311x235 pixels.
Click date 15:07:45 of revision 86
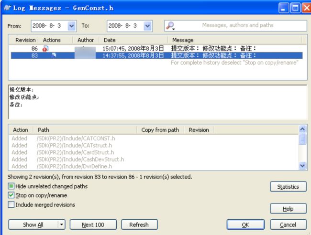point(133,49)
